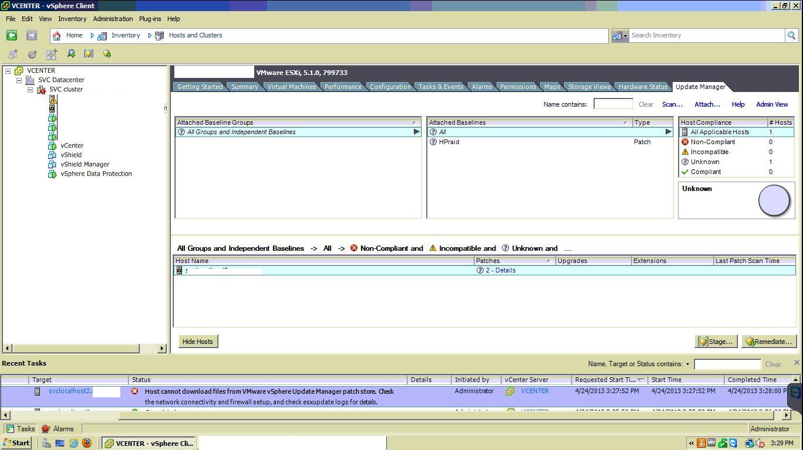Expand hidden system tray icons chevron
803x450 pixels.
691,443
